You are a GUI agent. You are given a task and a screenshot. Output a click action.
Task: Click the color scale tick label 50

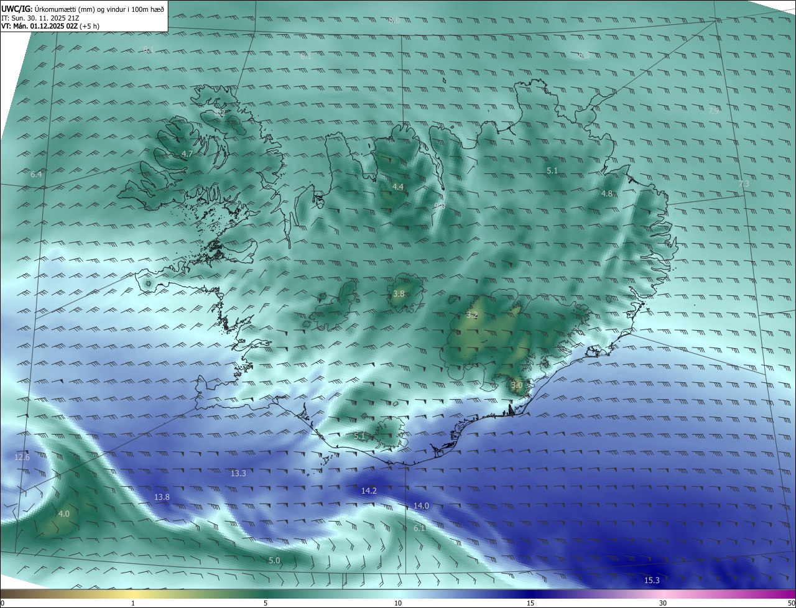click(791, 603)
